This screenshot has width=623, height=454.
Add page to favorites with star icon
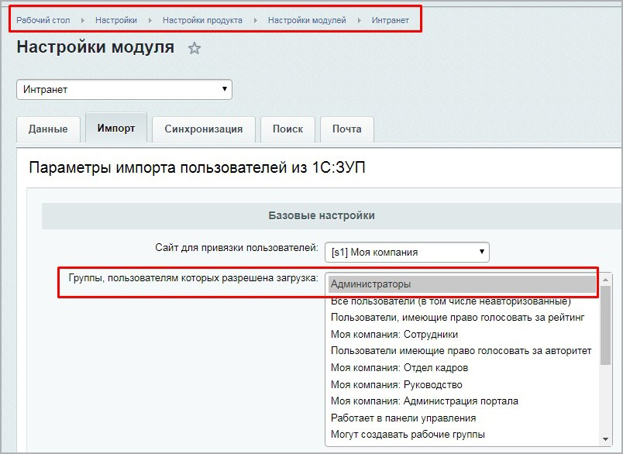coord(194,48)
